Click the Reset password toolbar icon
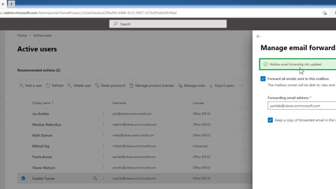Viewport: 336px width, 189px height. [97, 85]
